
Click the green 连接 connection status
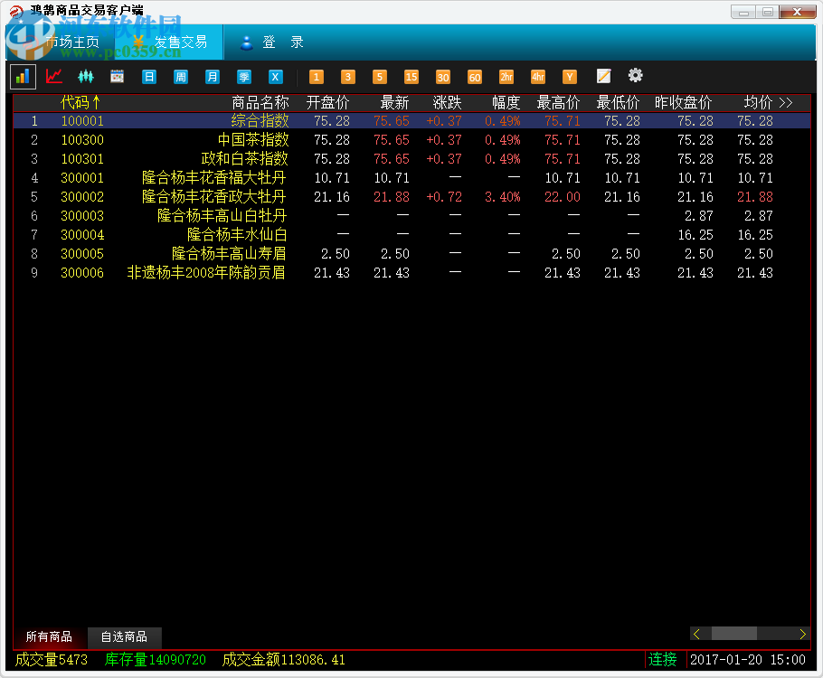pos(662,660)
